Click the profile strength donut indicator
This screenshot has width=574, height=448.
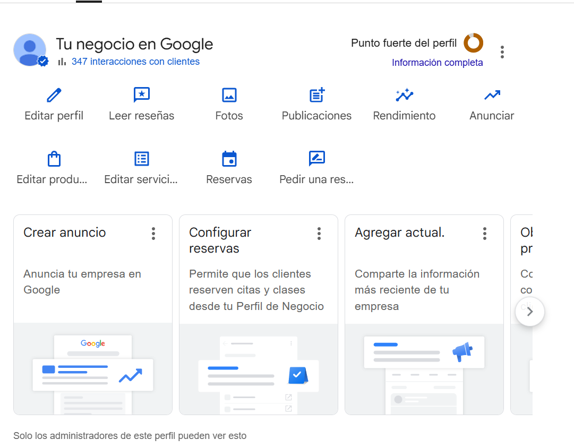pos(473,43)
